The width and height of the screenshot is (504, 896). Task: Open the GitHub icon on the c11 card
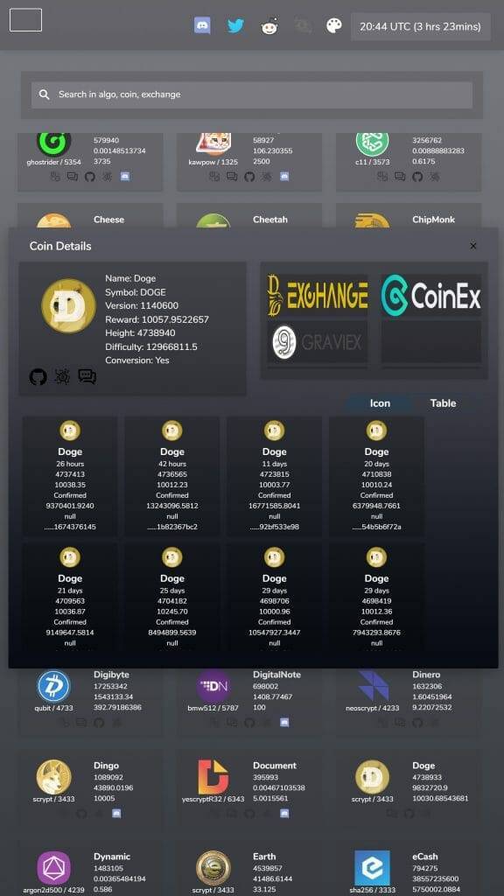point(417,177)
